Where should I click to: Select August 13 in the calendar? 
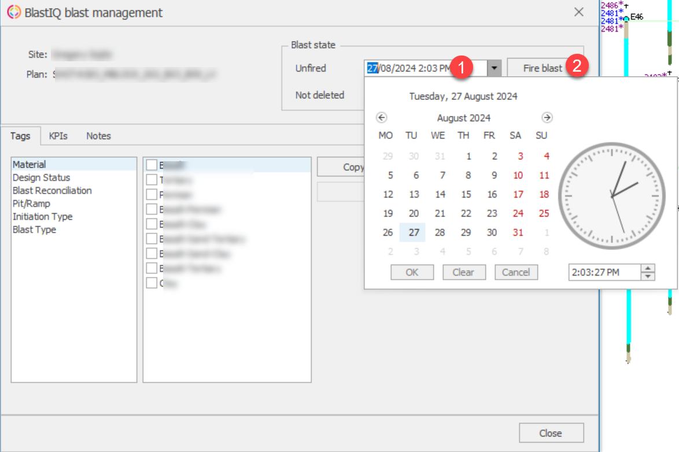click(x=414, y=194)
